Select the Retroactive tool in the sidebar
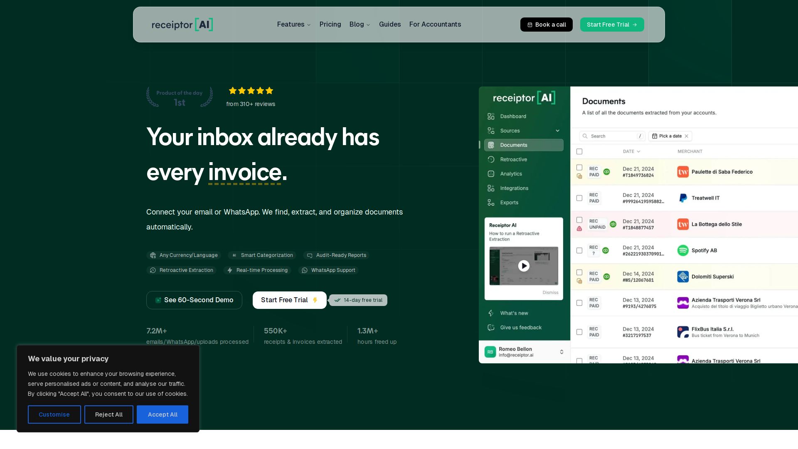Screen dimensions: 798x449 (513, 159)
